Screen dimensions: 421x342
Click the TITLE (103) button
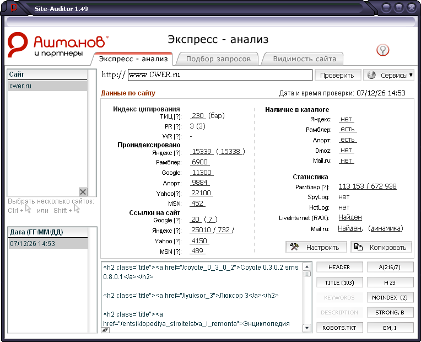pos(339,282)
